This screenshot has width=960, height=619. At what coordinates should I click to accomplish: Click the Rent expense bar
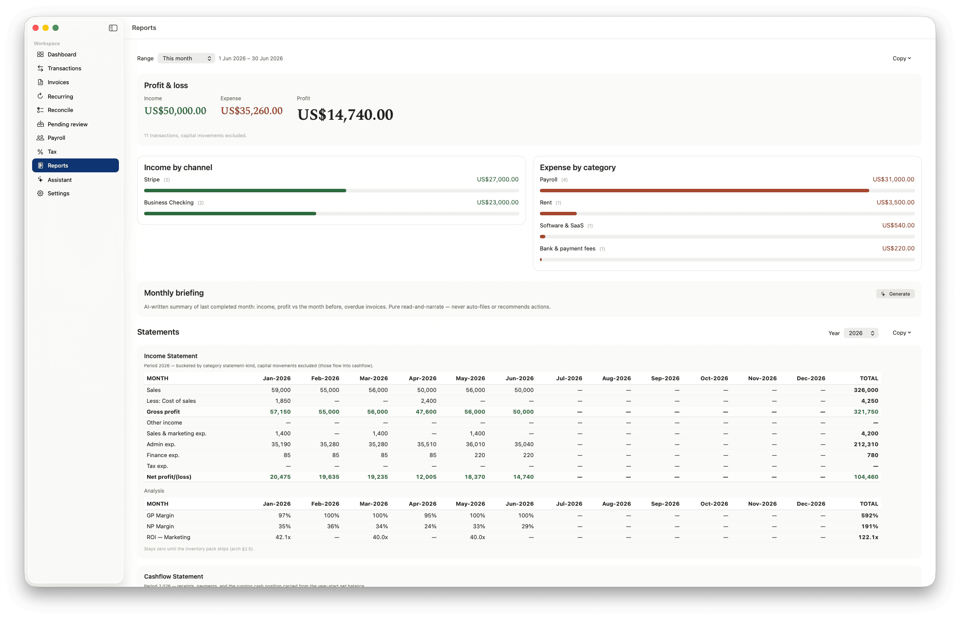point(727,214)
